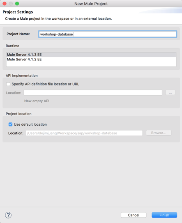Select Mule Server 4.1.2 EE runtime

click(91, 59)
